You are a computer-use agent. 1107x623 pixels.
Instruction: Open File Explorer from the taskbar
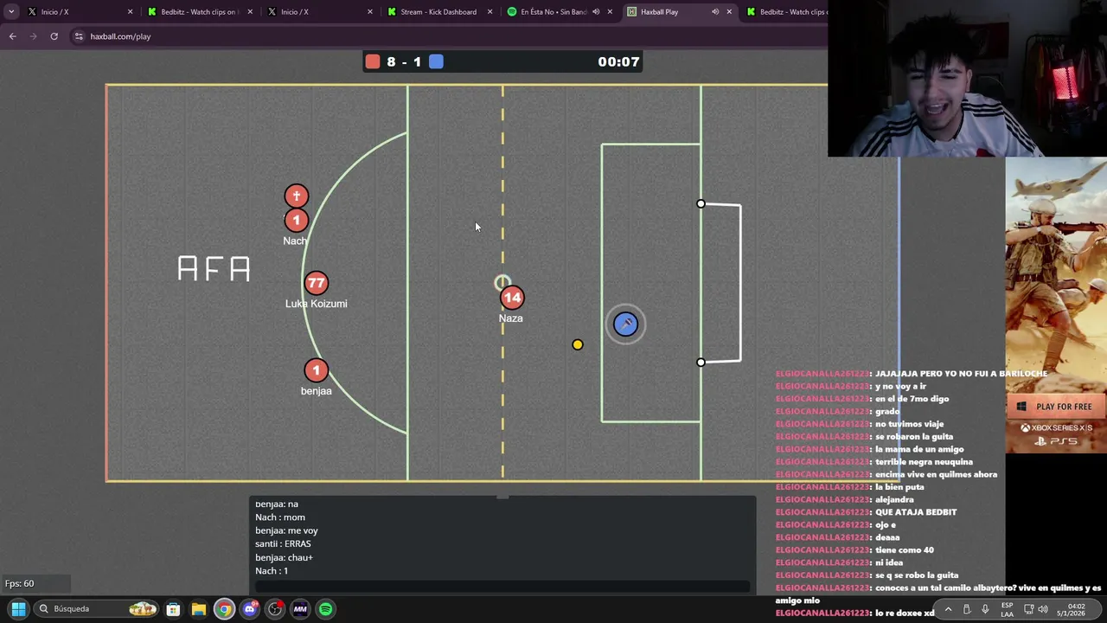[x=198, y=609]
